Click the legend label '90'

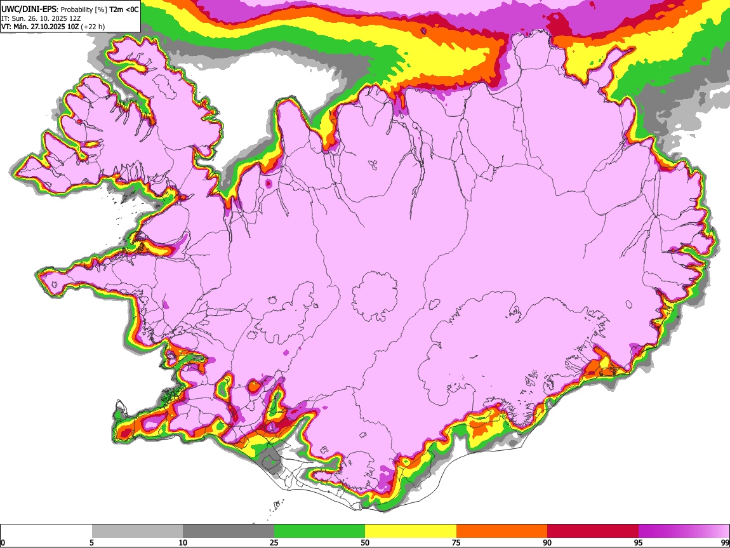547,543
